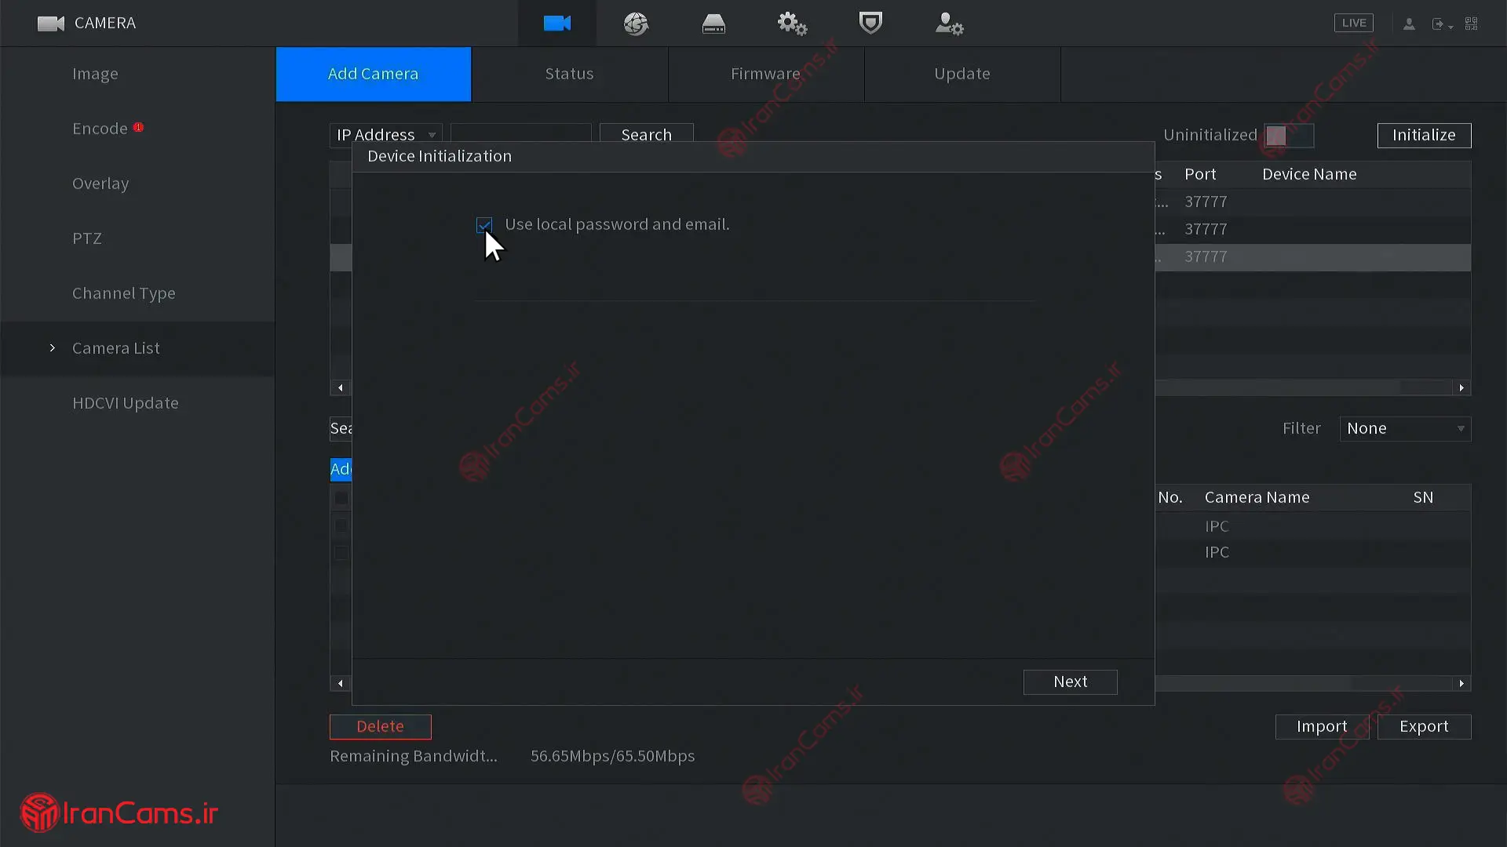The width and height of the screenshot is (1507, 847).
Task: Open the Network globe icon
Action: click(x=636, y=24)
